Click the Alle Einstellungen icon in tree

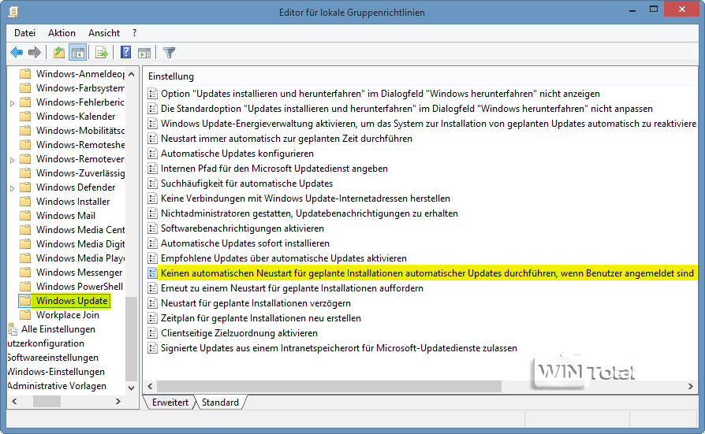pyautogui.click(x=13, y=329)
